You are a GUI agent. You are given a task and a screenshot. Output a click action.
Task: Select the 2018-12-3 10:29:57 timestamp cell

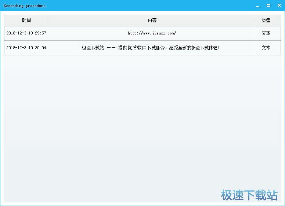coord(26,33)
